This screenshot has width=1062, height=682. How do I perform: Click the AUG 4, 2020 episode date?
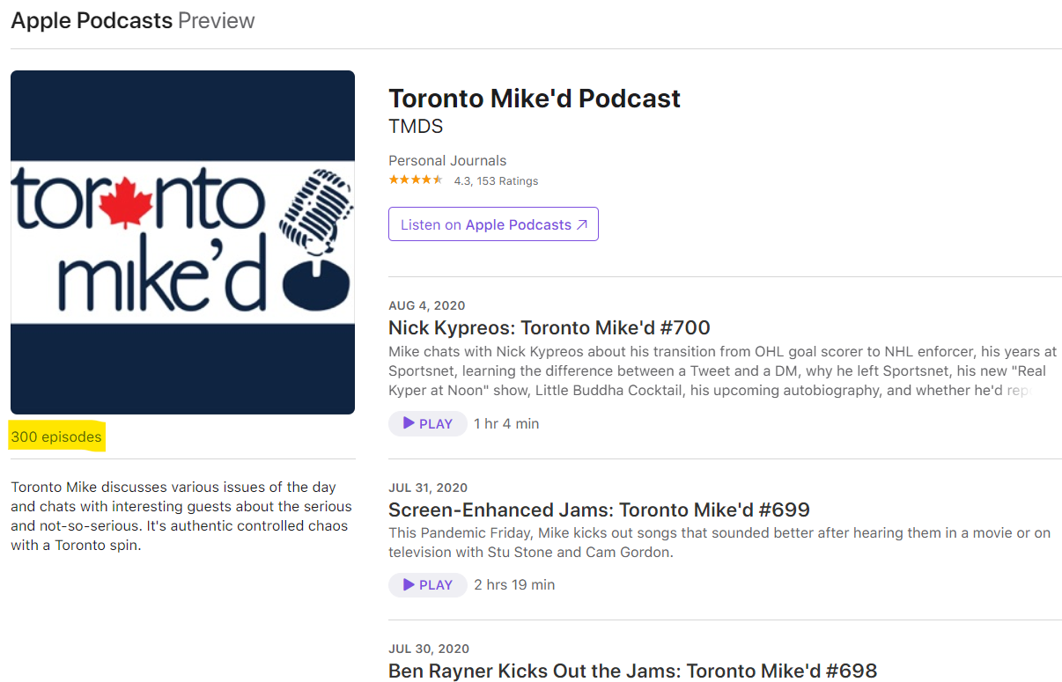click(427, 305)
